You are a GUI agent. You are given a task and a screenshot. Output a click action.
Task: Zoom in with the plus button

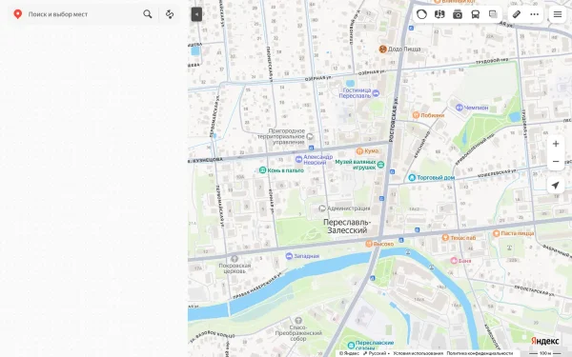556,144
